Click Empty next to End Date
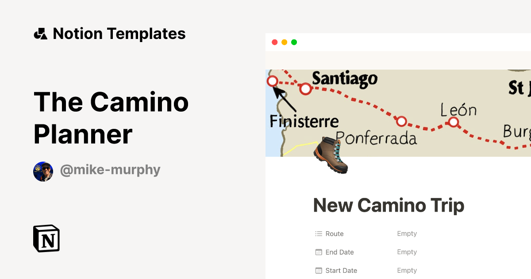Viewport: 531px width, 279px height. click(x=406, y=252)
